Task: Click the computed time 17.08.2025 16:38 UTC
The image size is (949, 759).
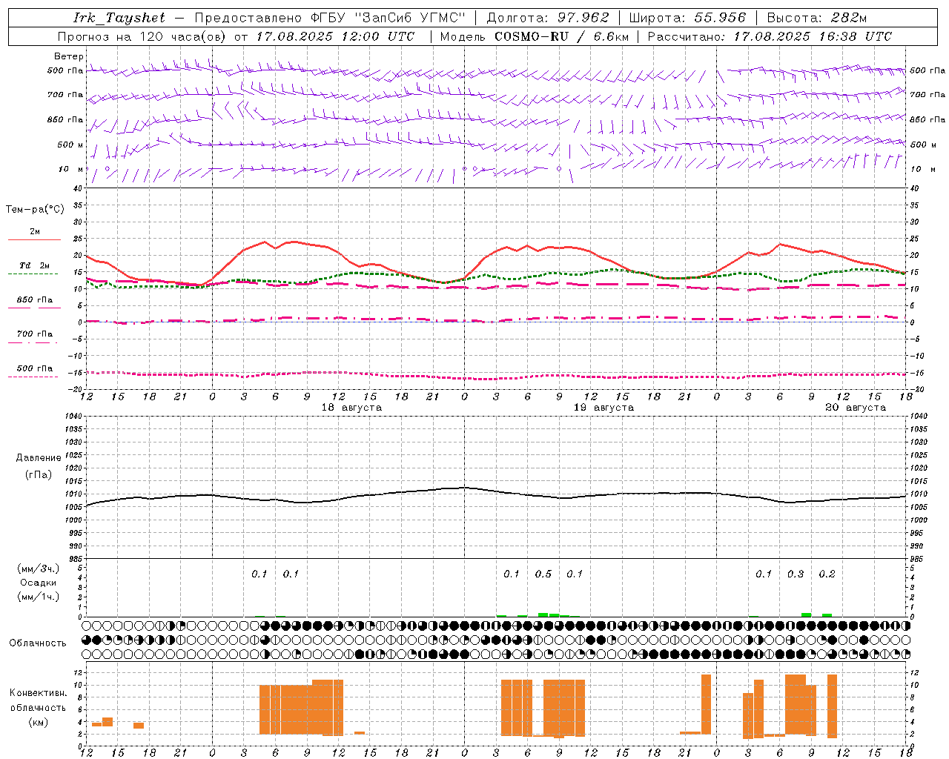Action: click(x=813, y=36)
